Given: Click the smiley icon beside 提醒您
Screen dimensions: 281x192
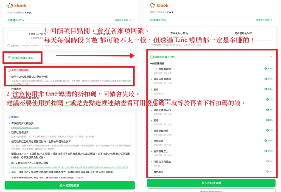Looking at the screenshot, I should (x=9, y=117).
